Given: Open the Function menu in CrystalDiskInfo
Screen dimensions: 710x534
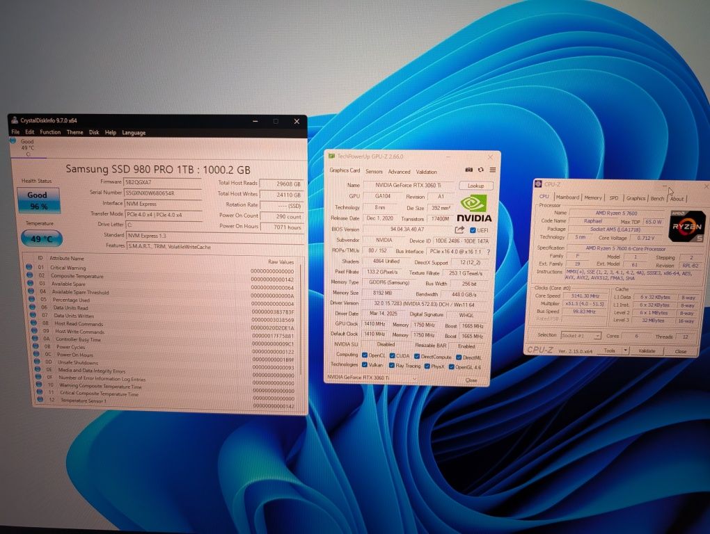Looking at the screenshot, I should [50, 132].
